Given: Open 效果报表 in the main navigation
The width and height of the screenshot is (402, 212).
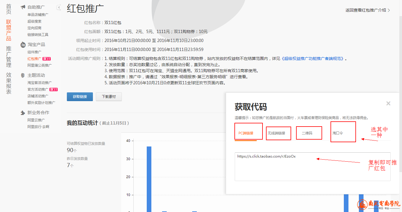Looking at the screenshot, I should [9, 83].
